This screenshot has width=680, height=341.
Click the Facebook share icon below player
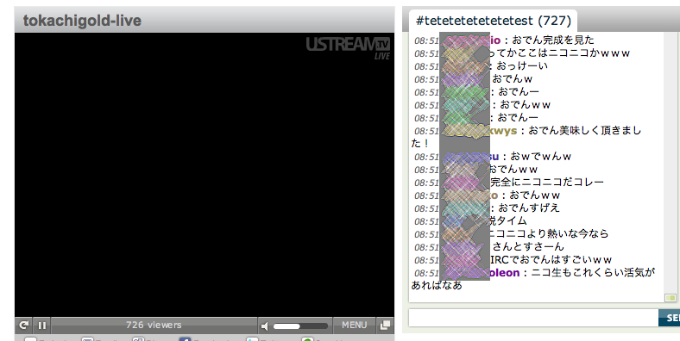(x=186, y=338)
